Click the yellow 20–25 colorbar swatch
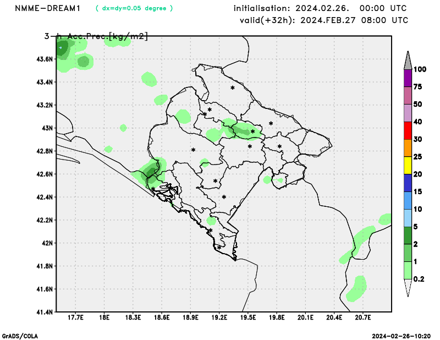 tap(408, 166)
